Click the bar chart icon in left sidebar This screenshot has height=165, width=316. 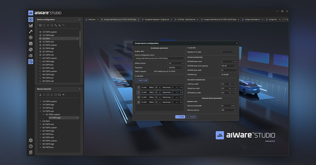pyautogui.click(x=31, y=25)
